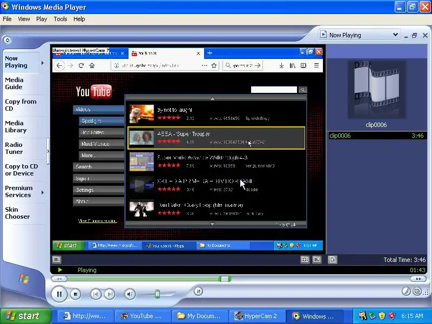432x324 pixels.
Task: Expand the Premium Services arrow
Action: 43,192
